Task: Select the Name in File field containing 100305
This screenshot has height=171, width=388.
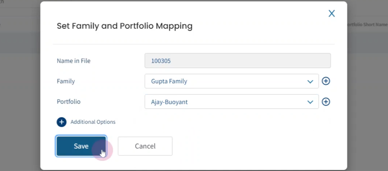Action: (x=238, y=61)
